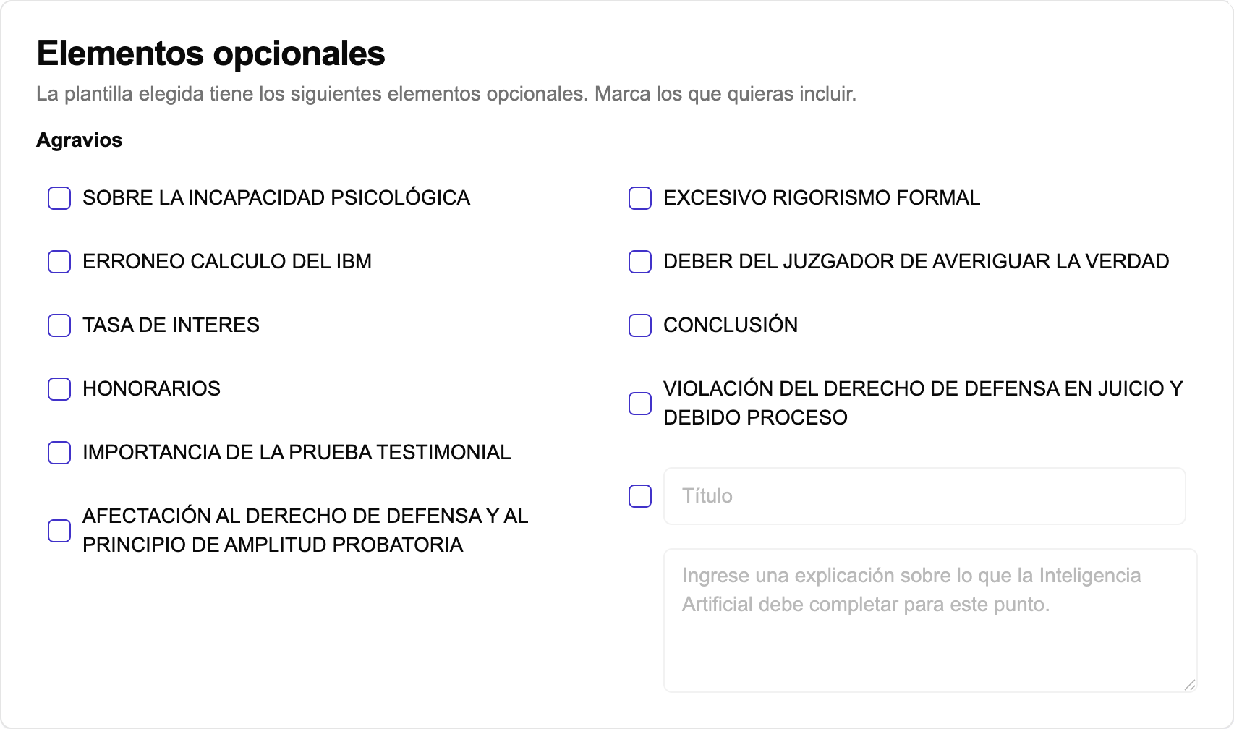
Task: Select VIOLACIÓN DEL DERECHO DE DEFENSA option
Action: 639,403
